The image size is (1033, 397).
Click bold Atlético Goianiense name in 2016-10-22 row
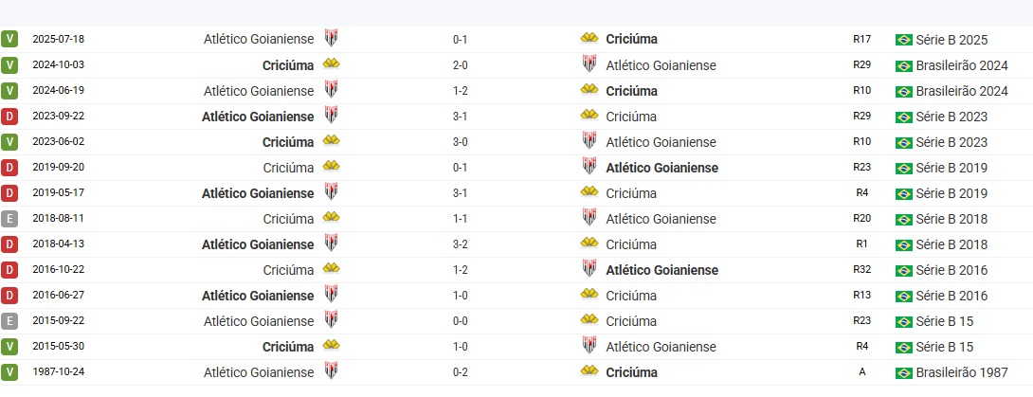(661, 270)
